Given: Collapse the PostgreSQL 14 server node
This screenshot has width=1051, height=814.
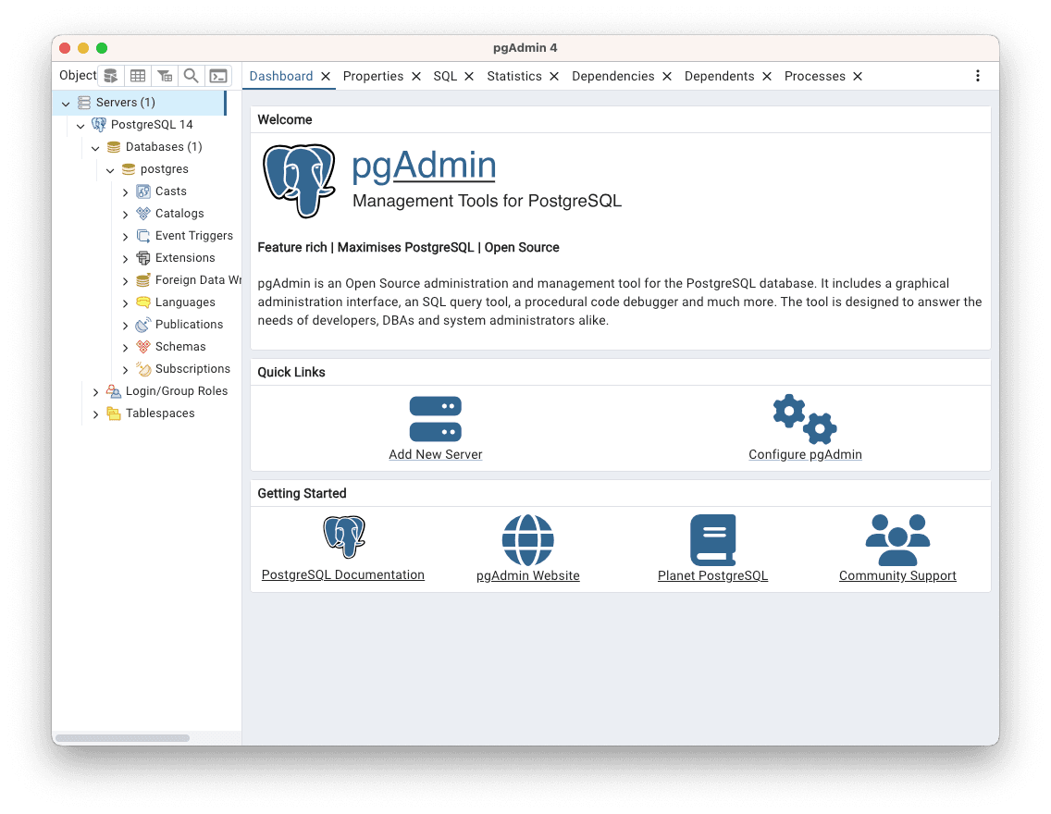Looking at the screenshot, I should click(x=80, y=125).
